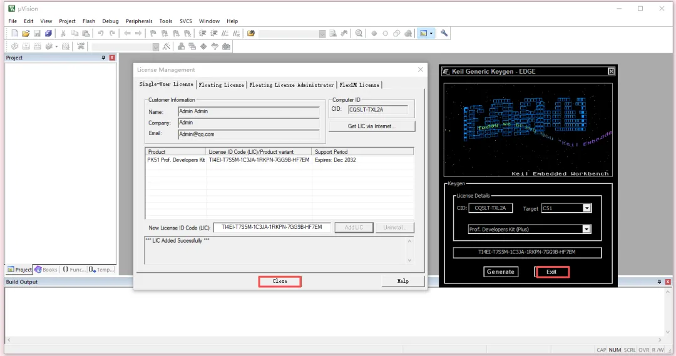Viewport: 676px width, 356px height.
Task: Click the Uninstall button
Action: pos(394,227)
